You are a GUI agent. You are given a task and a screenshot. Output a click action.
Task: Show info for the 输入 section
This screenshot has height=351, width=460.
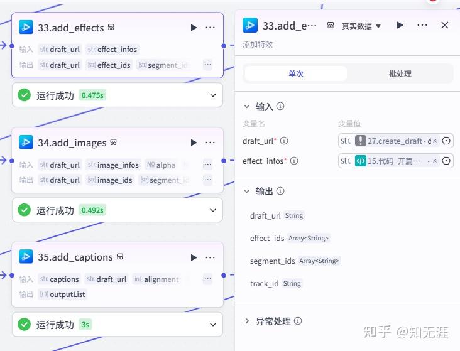pos(280,106)
